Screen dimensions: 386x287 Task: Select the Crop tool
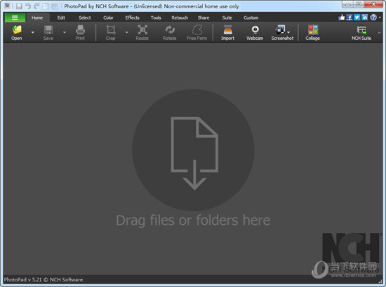[110, 32]
